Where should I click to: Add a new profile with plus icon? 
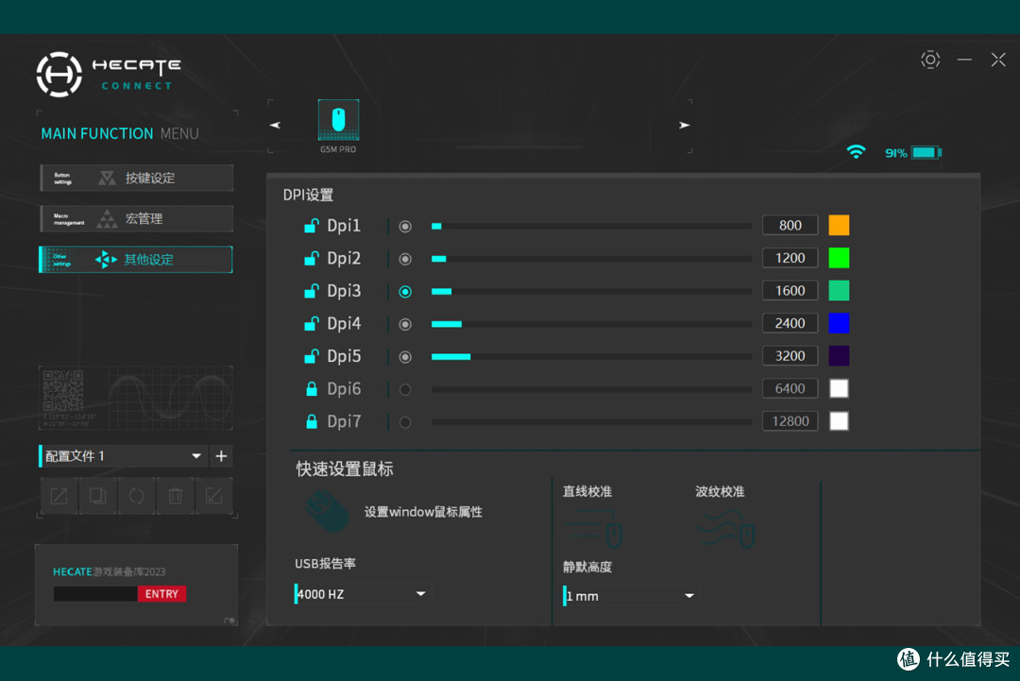221,456
